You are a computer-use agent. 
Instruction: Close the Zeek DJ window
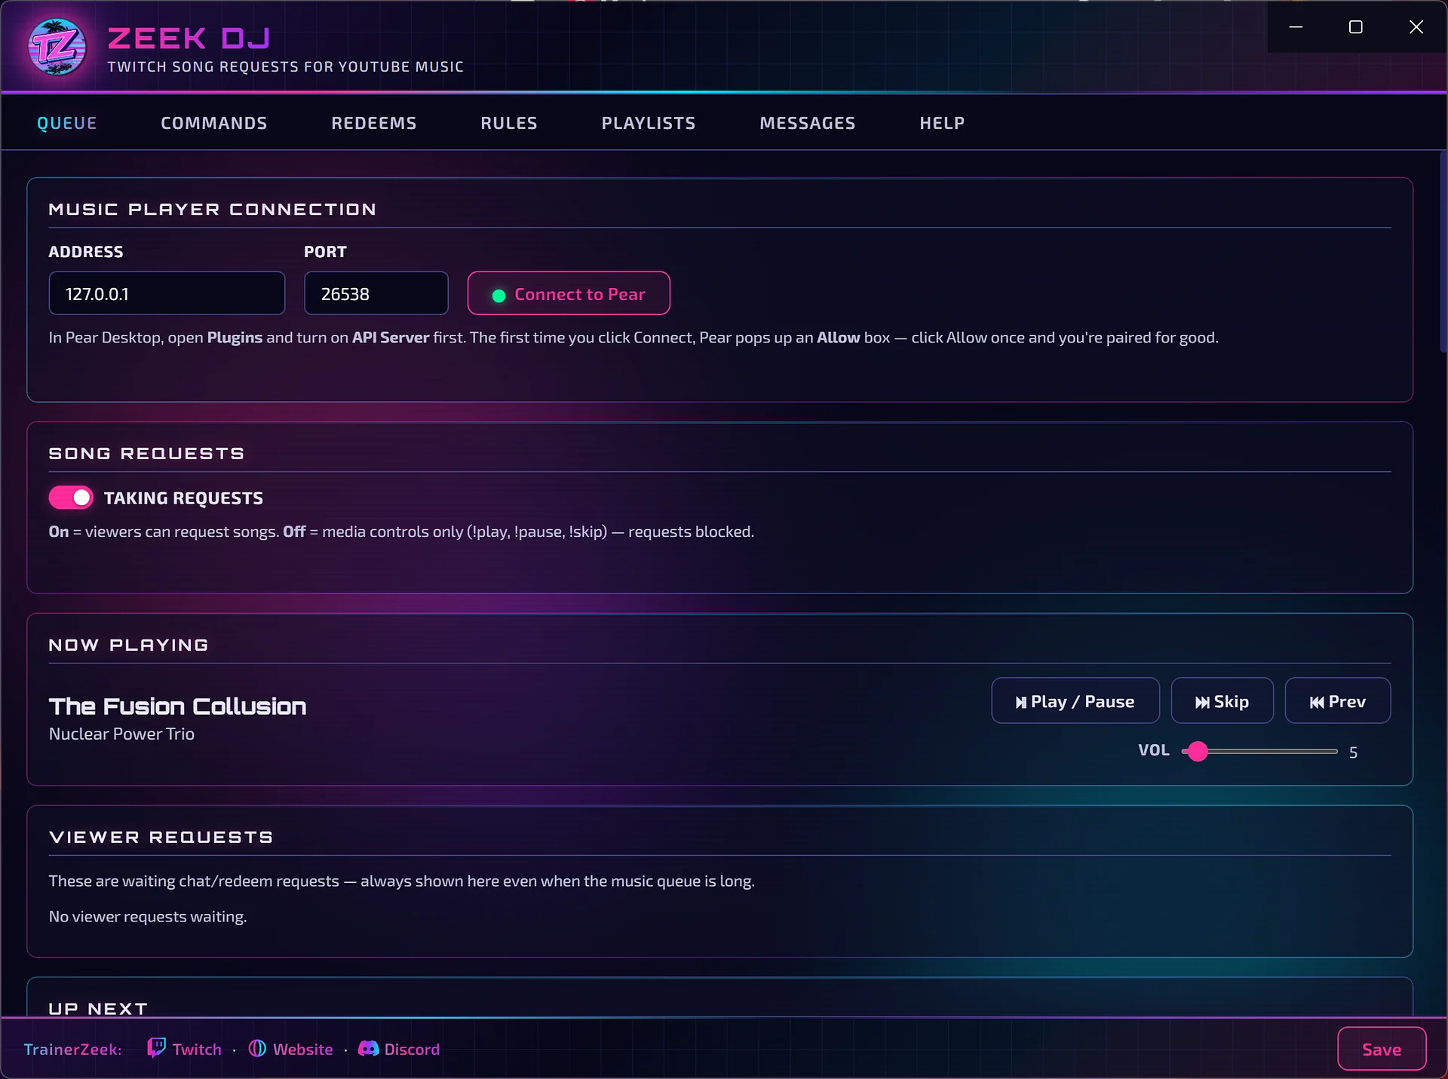click(1416, 27)
